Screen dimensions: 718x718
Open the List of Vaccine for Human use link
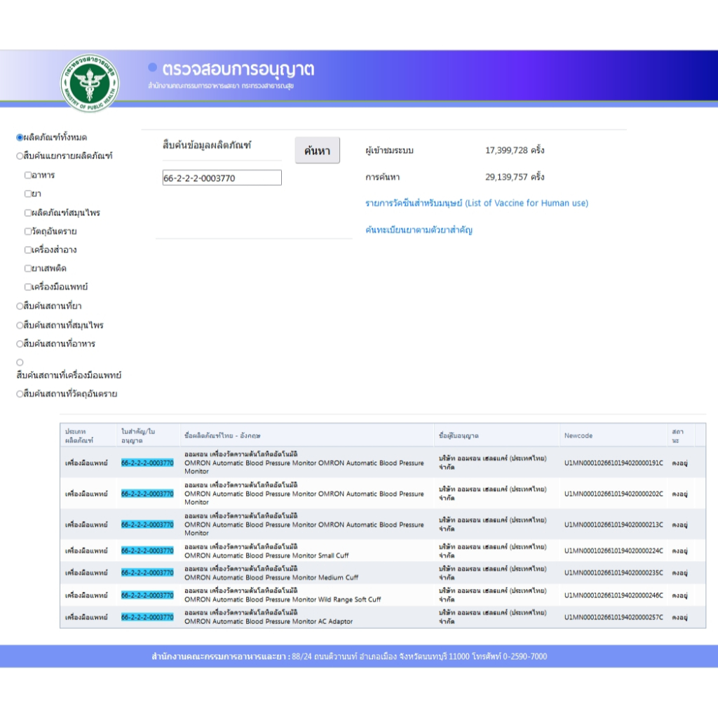coord(476,203)
